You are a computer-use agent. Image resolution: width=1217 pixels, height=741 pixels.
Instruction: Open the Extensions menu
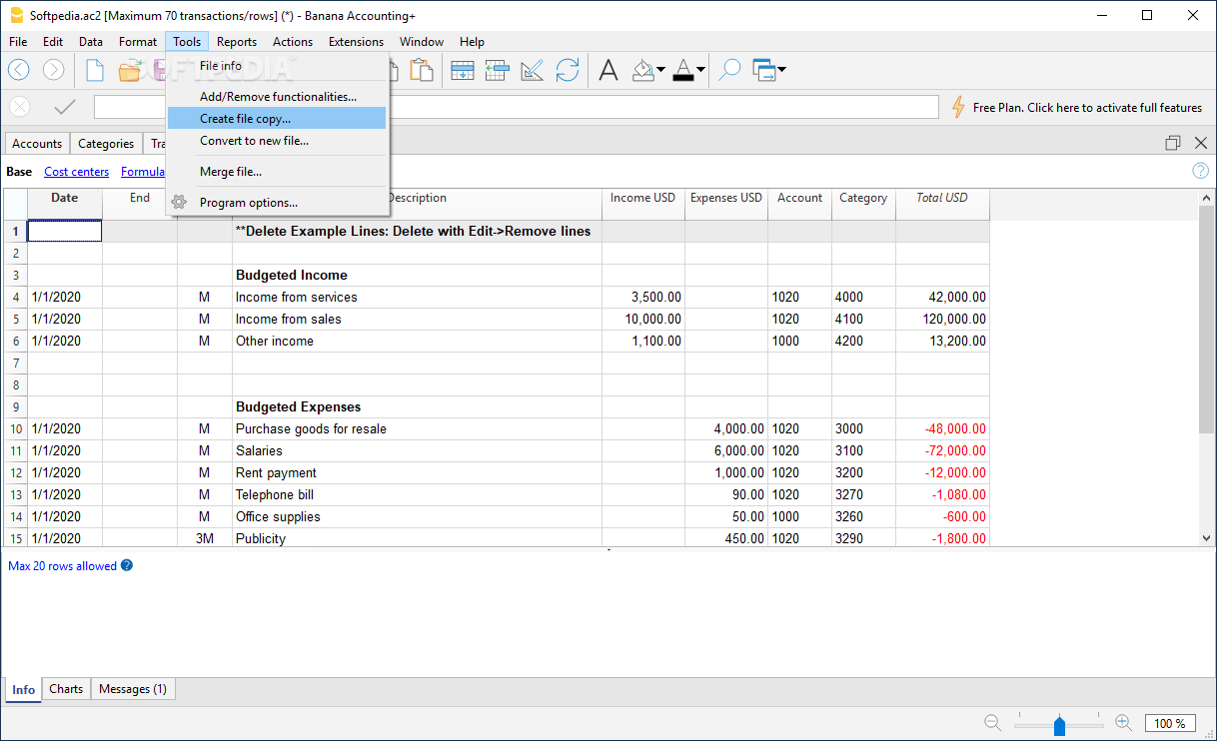tap(356, 42)
